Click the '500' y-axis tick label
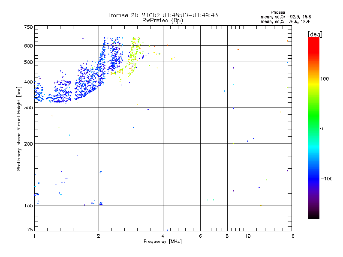The height and width of the screenshot is (257, 343). pos(28,62)
